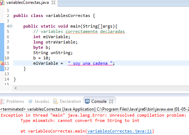Click the closing brace on line 14
The height and width of the screenshot is (135, 189).
pos(15,80)
